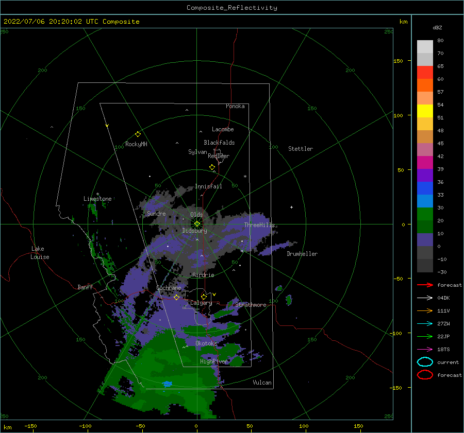Click the Composite_Reflectivity title
This screenshot has width=464, height=433.
pos(232,8)
